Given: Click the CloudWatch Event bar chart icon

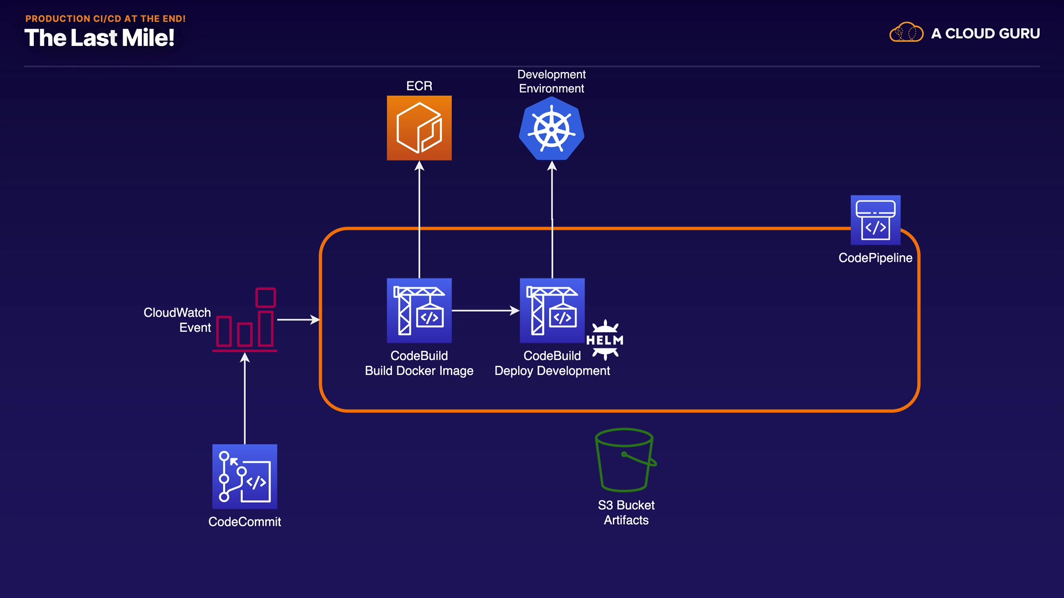Looking at the screenshot, I should pyautogui.click(x=245, y=320).
